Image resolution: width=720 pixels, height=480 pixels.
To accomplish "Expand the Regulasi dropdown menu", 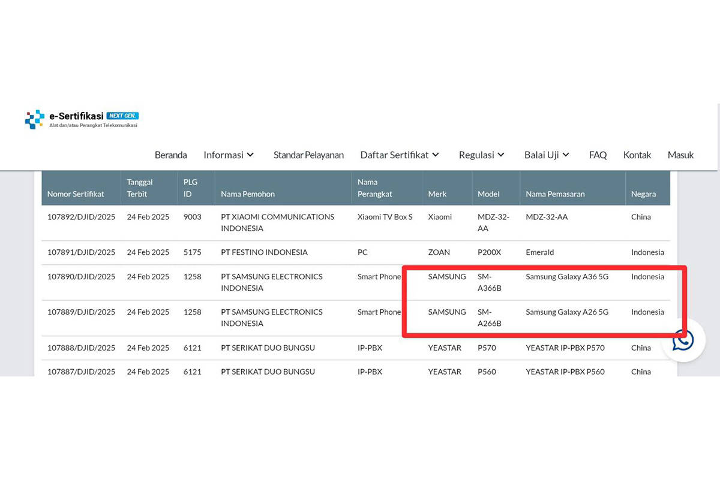I will [x=481, y=155].
